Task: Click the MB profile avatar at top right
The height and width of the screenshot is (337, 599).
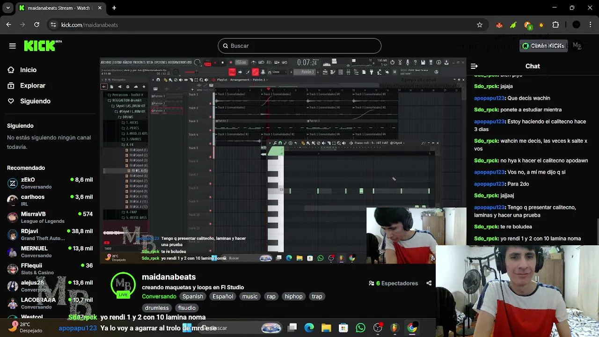Action: click(577, 46)
